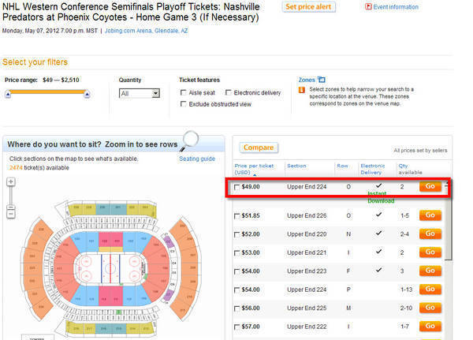Screen dimensions: 473x340
Task: Open the Seating guide link
Action: point(197,159)
